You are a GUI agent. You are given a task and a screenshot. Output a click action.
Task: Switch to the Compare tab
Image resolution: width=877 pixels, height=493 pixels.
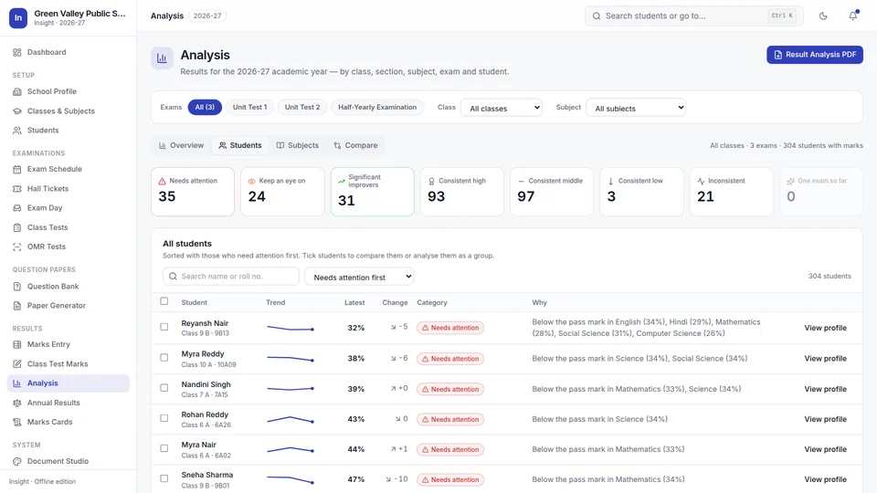(355, 145)
